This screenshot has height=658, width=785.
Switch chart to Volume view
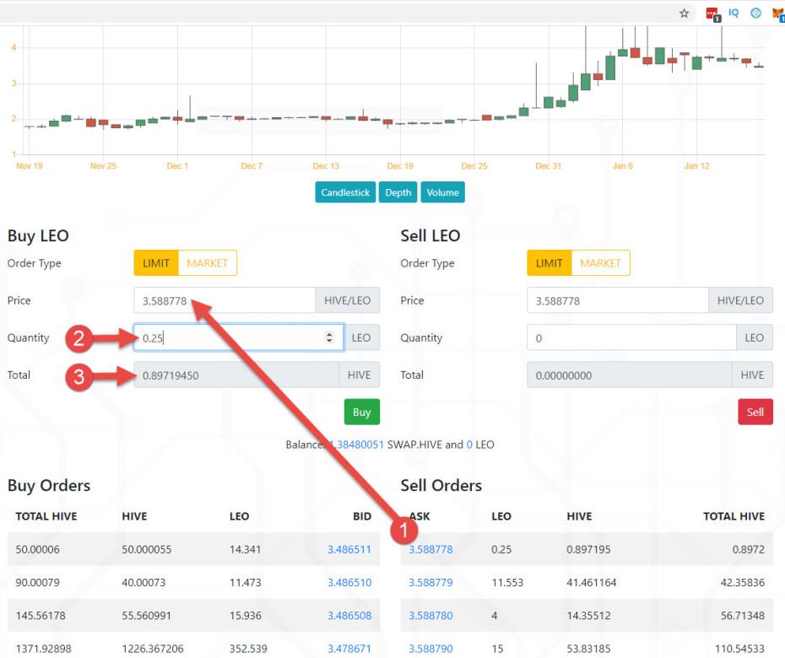(442, 192)
